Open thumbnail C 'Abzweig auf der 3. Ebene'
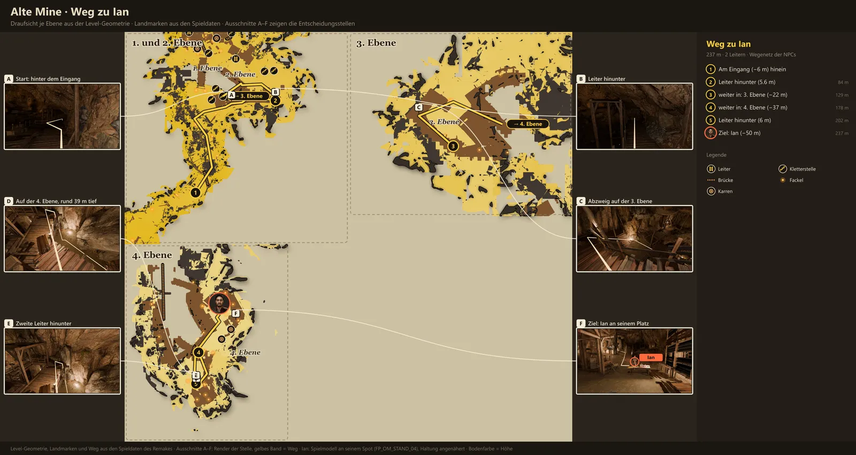The width and height of the screenshot is (856, 455). click(635, 239)
